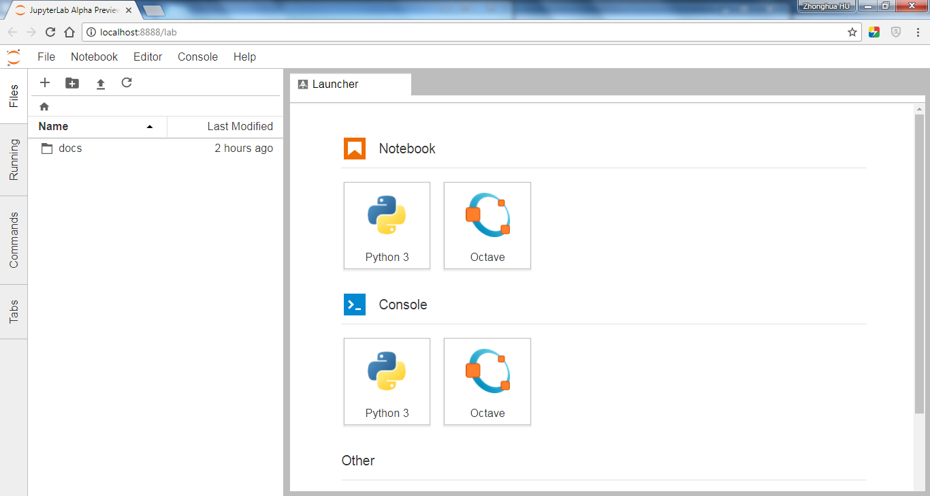Click the Jupyter logo icon
930x496 pixels.
click(14, 57)
